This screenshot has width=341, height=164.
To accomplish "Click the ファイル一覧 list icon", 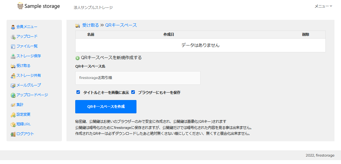I will [13, 46].
